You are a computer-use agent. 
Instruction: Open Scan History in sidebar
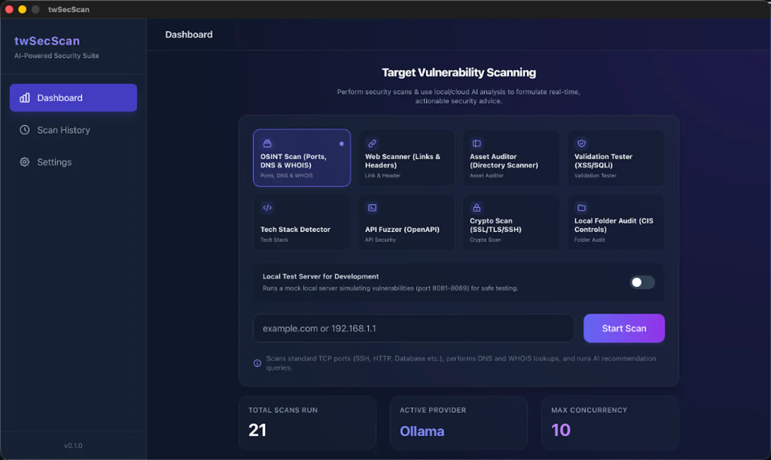[73, 130]
